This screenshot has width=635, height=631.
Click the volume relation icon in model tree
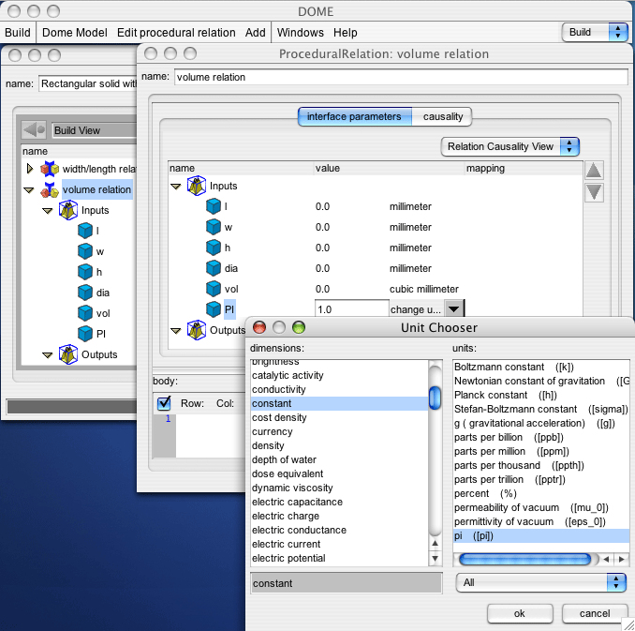50,189
